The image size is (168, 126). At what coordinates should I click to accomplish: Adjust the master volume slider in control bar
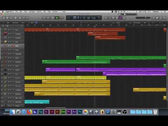143,18
